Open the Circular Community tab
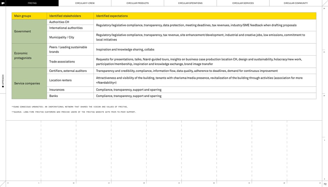Screen dimensions: 328x187 point(296,3)
